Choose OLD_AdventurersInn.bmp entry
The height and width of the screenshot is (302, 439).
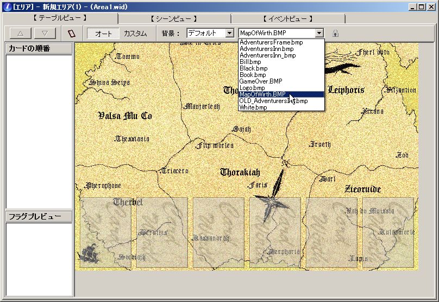click(281, 101)
